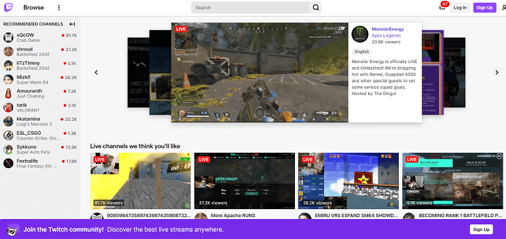Click the Log In button
The height and width of the screenshot is (239, 506).
point(460,8)
